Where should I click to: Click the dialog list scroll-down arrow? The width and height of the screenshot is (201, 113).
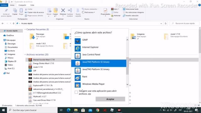click(127, 84)
